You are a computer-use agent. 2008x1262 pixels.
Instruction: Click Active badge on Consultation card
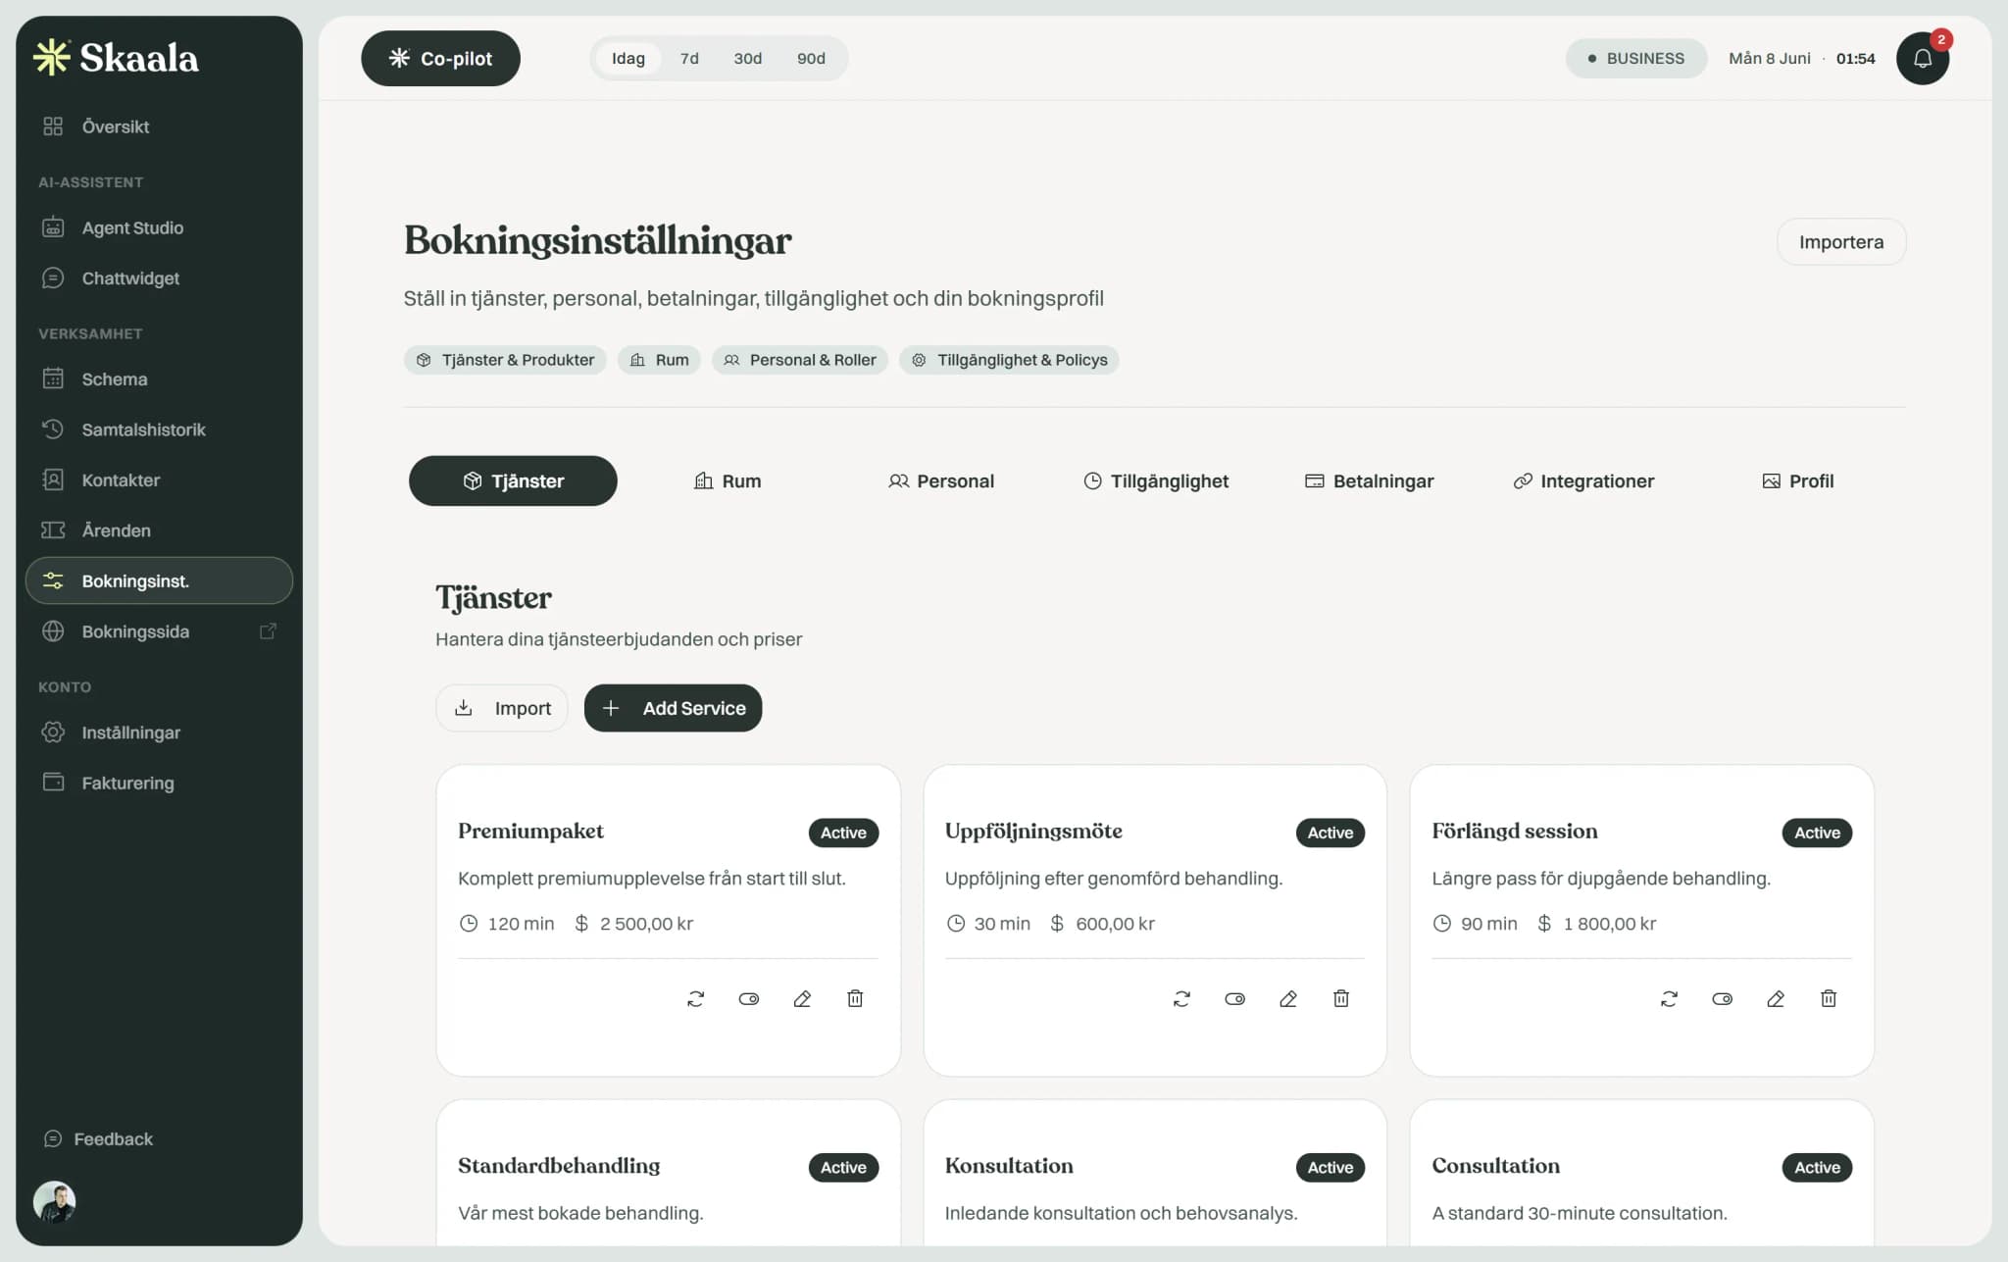(x=1817, y=1167)
